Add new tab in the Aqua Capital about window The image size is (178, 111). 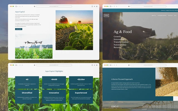[95, 6]
